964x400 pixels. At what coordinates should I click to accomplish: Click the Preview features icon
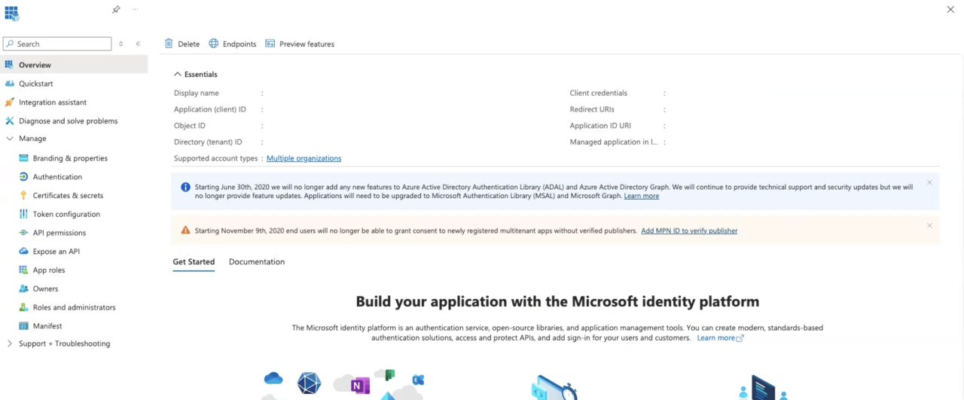click(270, 44)
